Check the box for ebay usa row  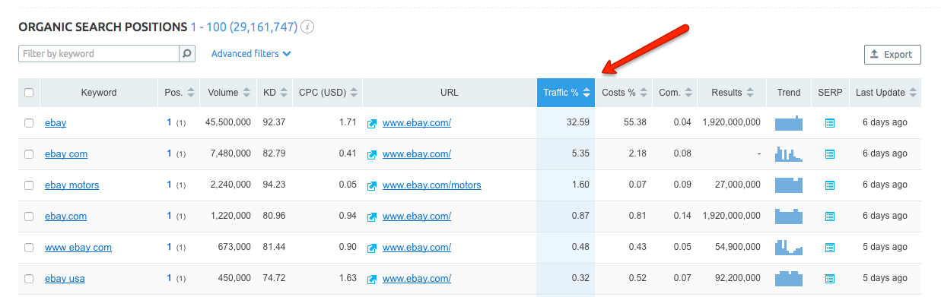29,279
